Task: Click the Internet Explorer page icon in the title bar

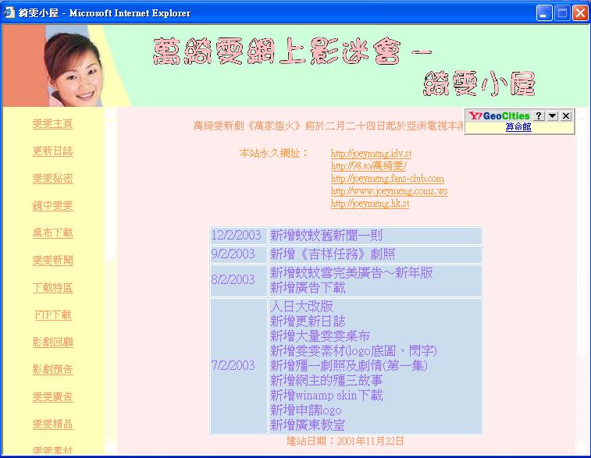Action: [x=9, y=12]
